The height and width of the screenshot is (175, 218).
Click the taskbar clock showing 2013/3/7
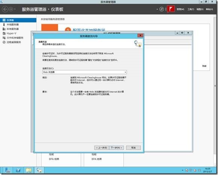click(x=207, y=170)
